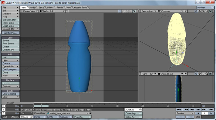Toggle the Z axis position channel
The image size is (216, 120).
click(x=3, y=113)
